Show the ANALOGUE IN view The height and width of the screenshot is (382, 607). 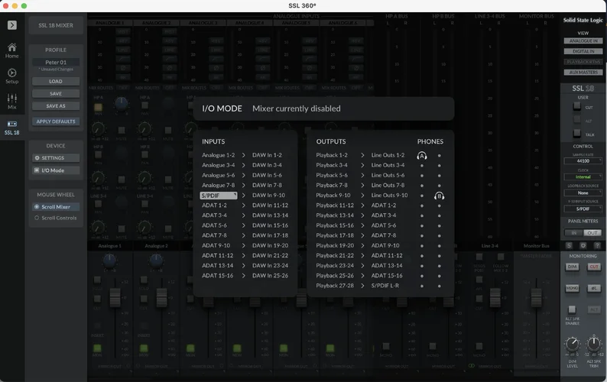coord(583,40)
